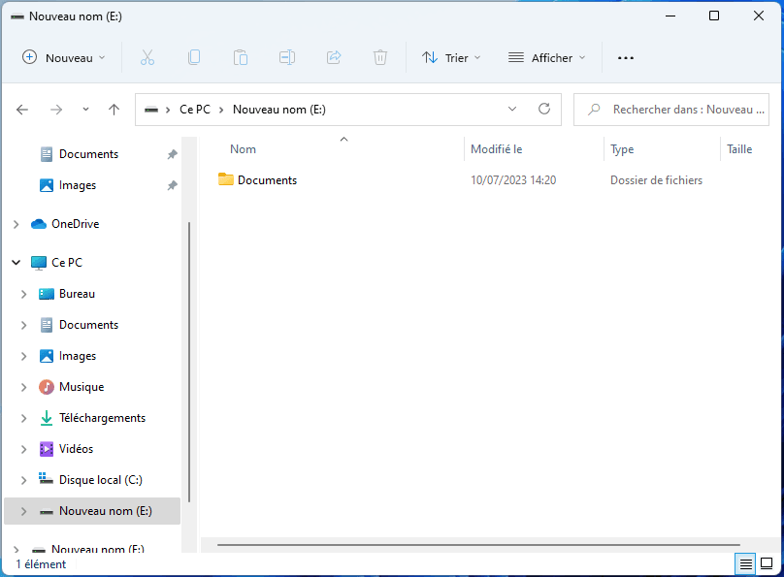This screenshot has width=784, height=577.
Task: Click the Rename icon in toolbar
Action: 287,58
